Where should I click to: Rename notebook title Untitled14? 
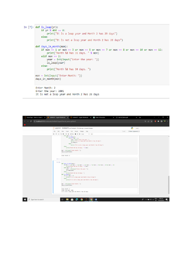coord(65,128)
